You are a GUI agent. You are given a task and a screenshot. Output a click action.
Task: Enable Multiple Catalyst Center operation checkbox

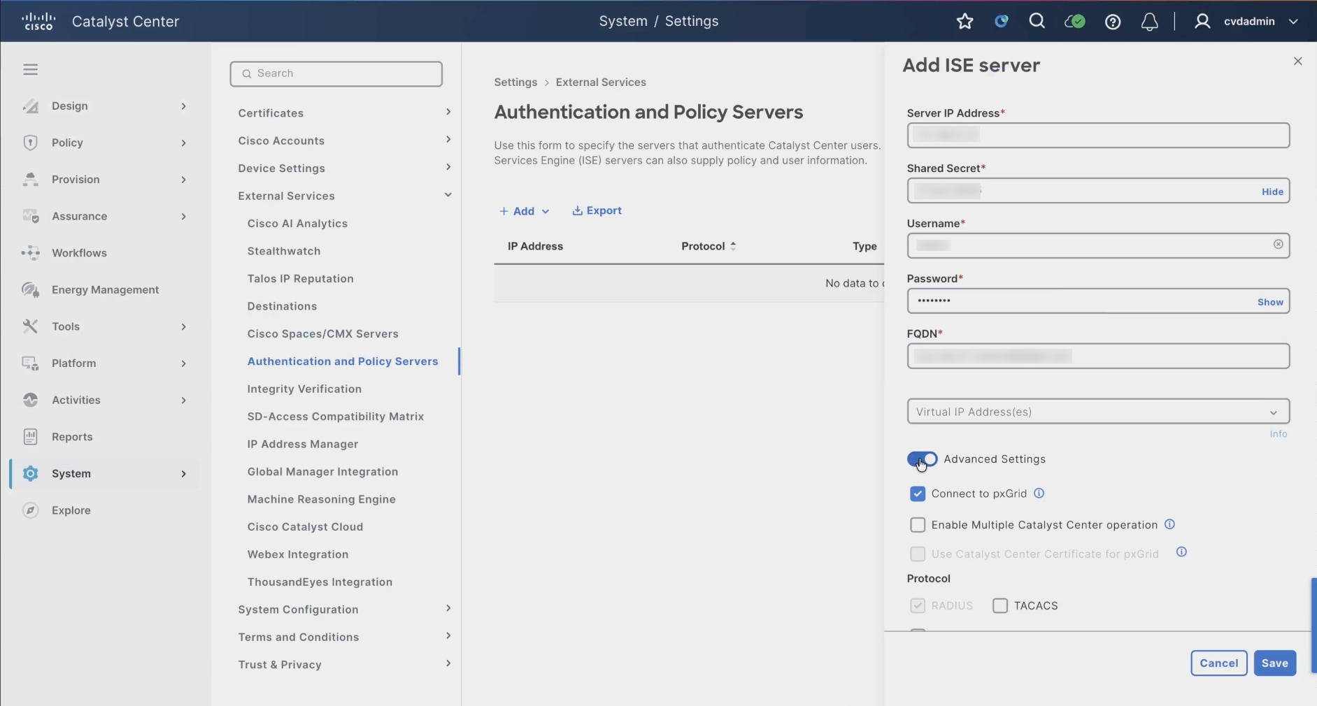click(917, 525)
